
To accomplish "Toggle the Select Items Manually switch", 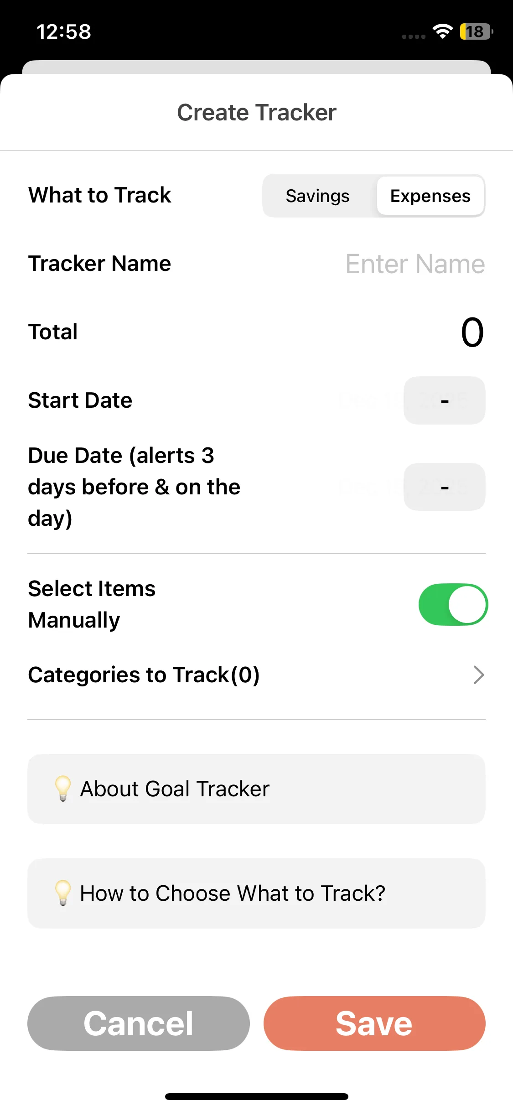I will [453, 604].
